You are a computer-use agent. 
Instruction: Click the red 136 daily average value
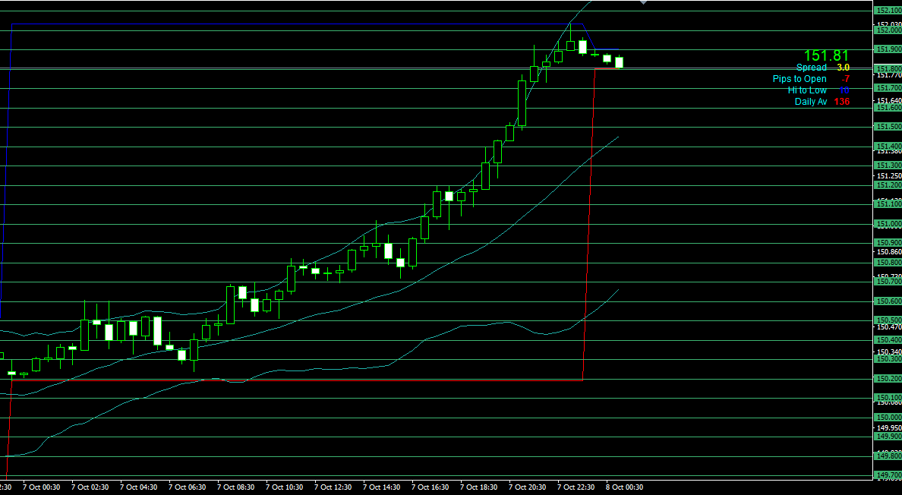[x=841, y=102]
